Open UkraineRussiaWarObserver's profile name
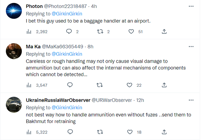The width and height of the screenshot is (203, 140). [x=58, y=100]
